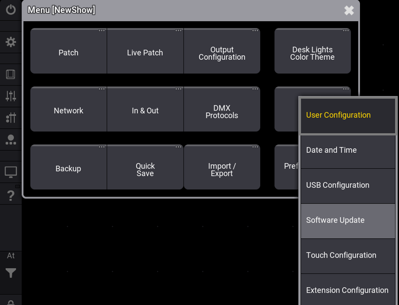The image size is (399, 305).
Task: Select Date and Time from the list
Action: [x=348, y=151]
